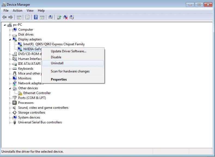Click the Device Manager title bar icon
The width and height of the screenshot is (215, 157).
(4, 5)
